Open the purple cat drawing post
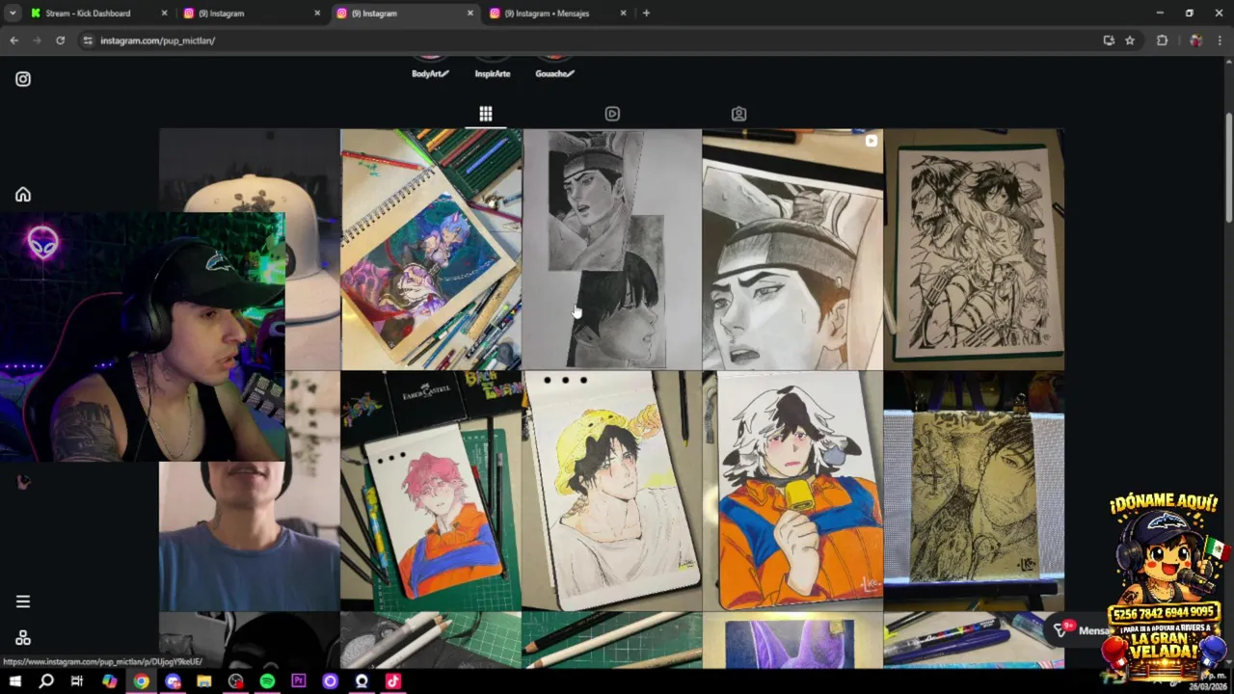 pyautogui.click(x=792, y=641)
